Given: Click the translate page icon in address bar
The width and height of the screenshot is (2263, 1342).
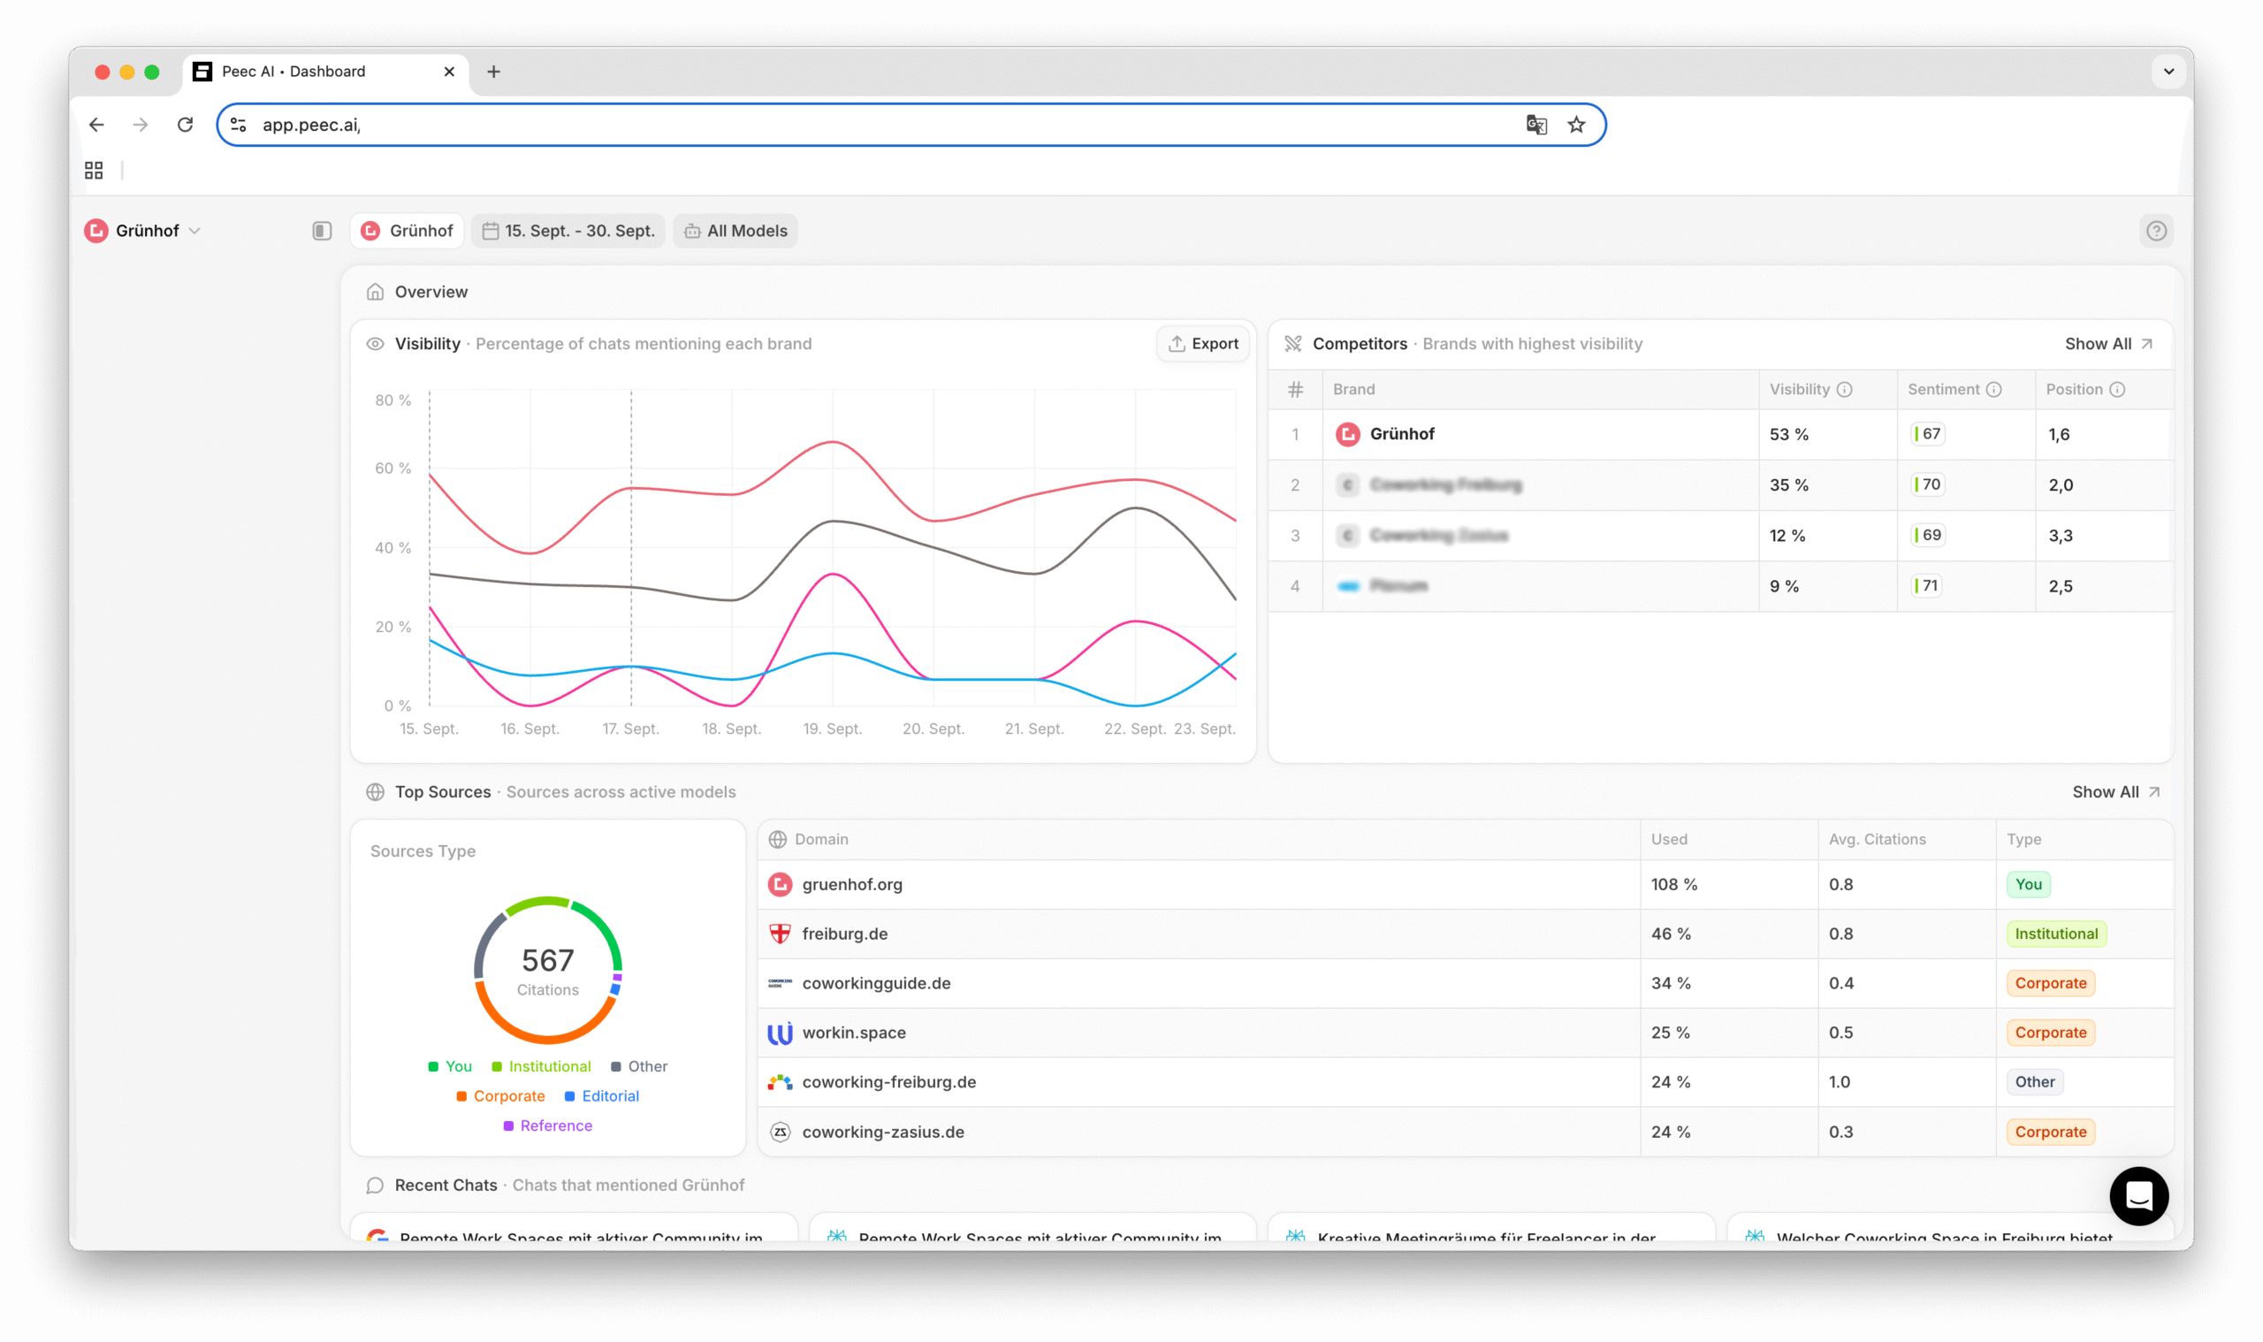Looking at the screenshot, I should [x=1536, y=125].
